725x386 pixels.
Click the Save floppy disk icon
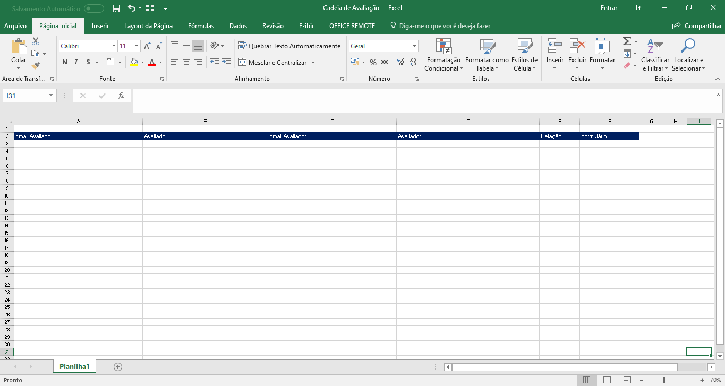click(x=116, y=8)
